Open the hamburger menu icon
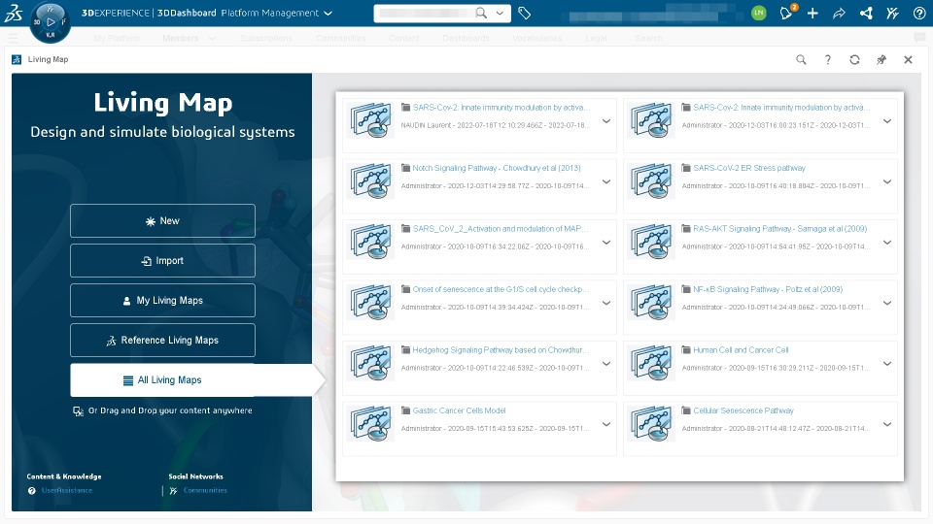This screenshot has height=524, width=933. (x=13, y=38)
